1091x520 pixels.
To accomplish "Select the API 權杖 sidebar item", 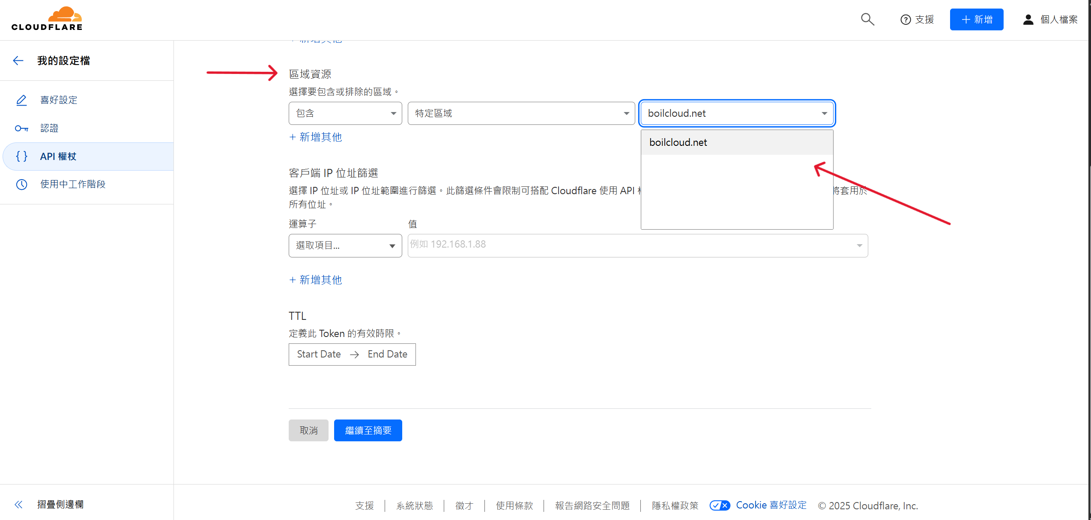I will point(88,157).
